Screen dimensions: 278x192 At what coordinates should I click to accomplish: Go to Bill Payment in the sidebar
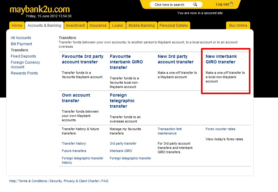(x=21, y=44)
